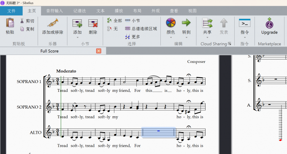Switch to the 查看 Review tab
The image size is (287, 154).
[x=174, y=11]
